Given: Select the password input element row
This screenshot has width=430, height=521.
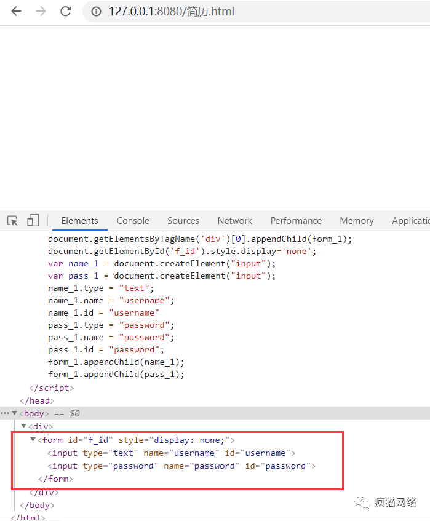Looking at the screenshot, I should click(181, 466).
